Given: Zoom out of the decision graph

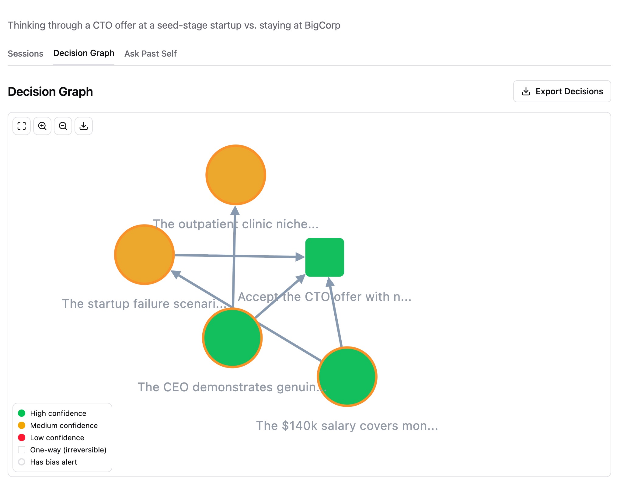Looking at the screenshot, I should pyautogui.click(x=63, y=126).
